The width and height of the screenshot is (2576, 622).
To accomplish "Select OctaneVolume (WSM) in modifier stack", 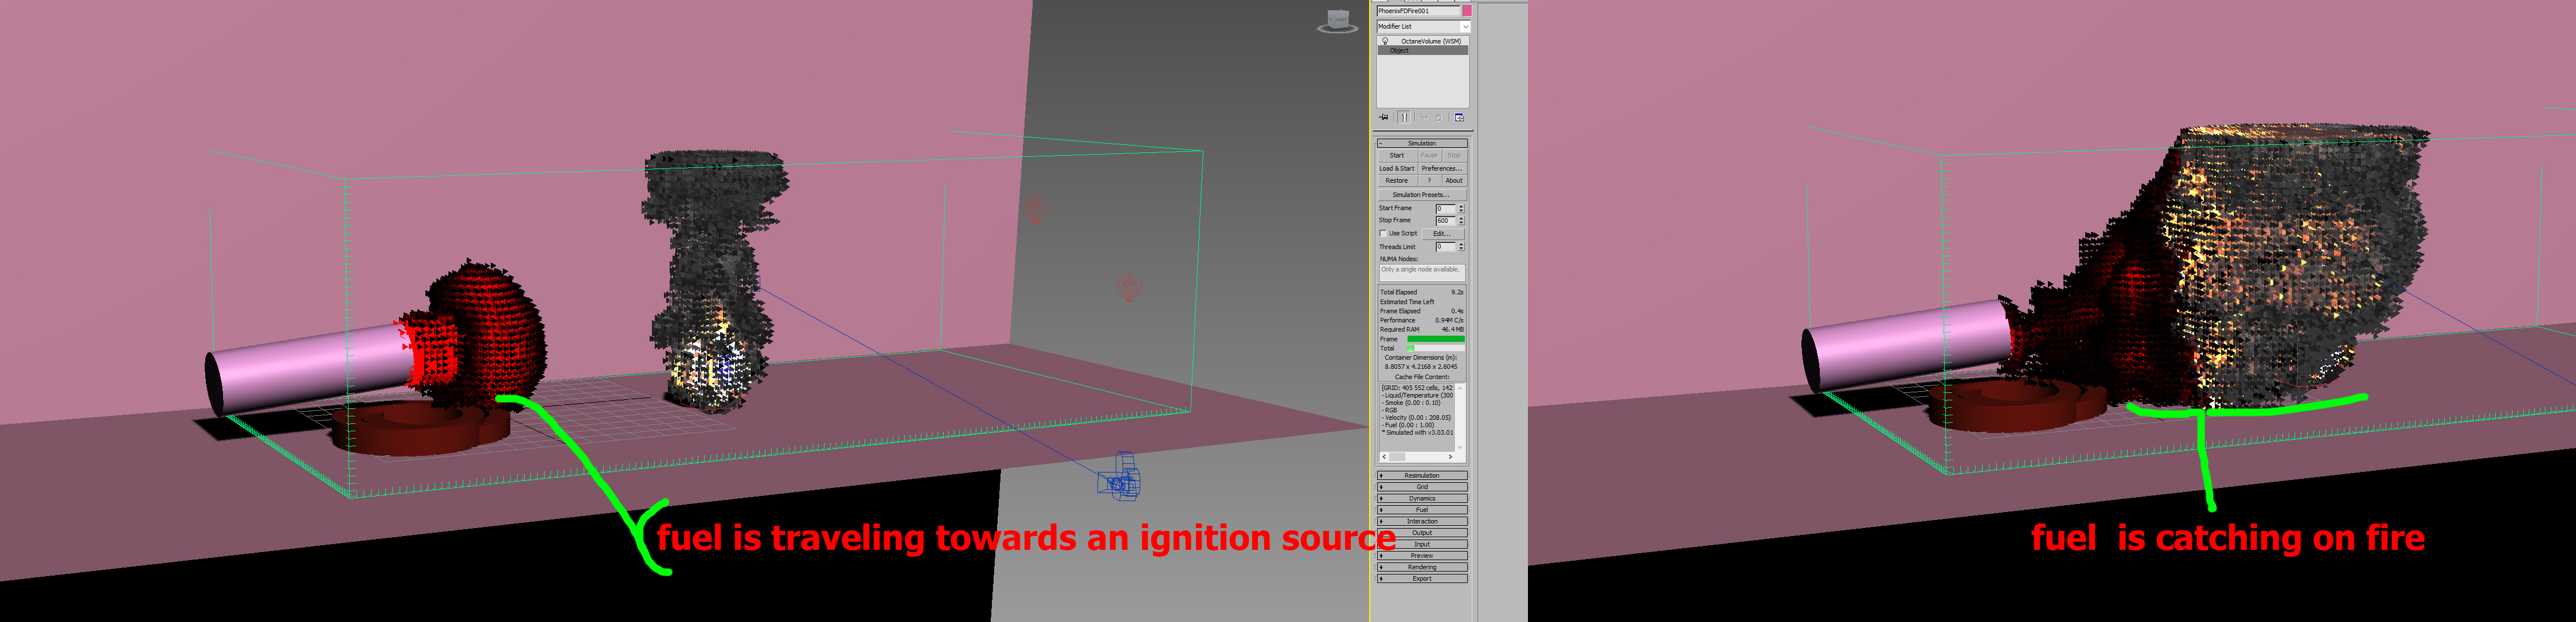I will pos(1430,41).
